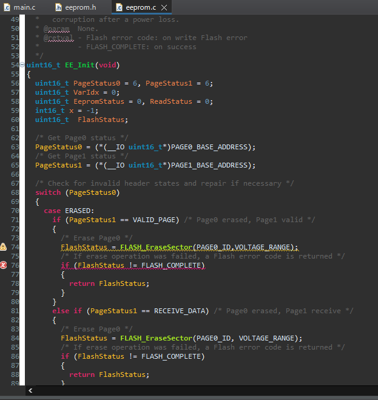Click comment 'Get Page1 status' on line 64
The width and height of the screenshot is (378, 400).
coord(82,156)
